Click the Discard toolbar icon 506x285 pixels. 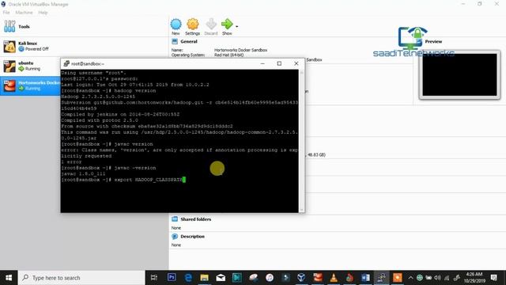point(211,25)
